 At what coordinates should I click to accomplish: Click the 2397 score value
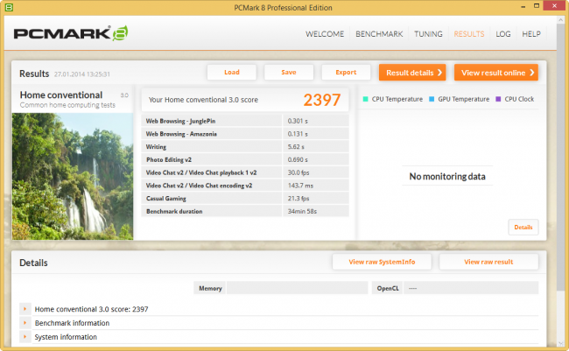click(x=322, y=100)
